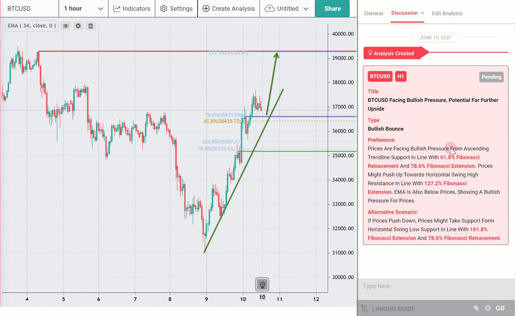Click the 78.6% Fibonacci Extension link
Viewport: 515px width, 316px height.
point(443,166)
